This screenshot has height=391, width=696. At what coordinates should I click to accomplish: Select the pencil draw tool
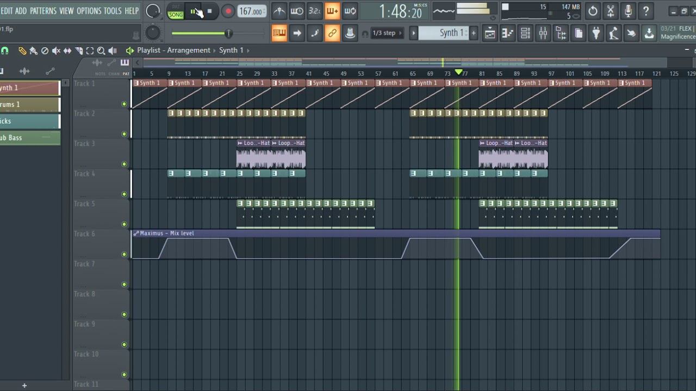tap(22, 51)
